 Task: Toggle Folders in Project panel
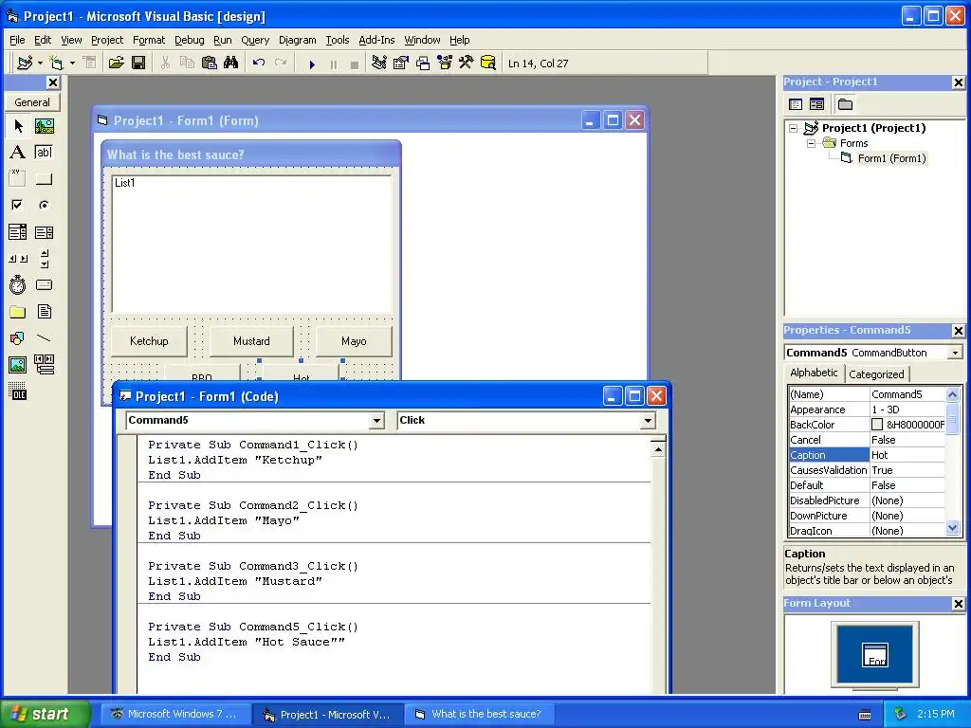click(845, 104)
